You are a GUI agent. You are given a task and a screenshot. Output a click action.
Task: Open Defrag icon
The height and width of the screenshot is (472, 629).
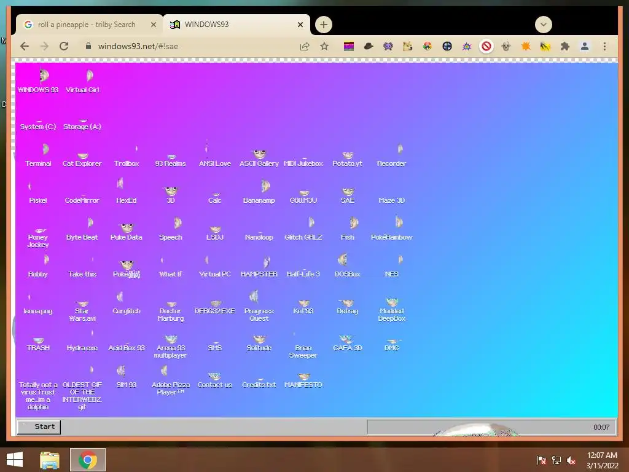(348, 307)
